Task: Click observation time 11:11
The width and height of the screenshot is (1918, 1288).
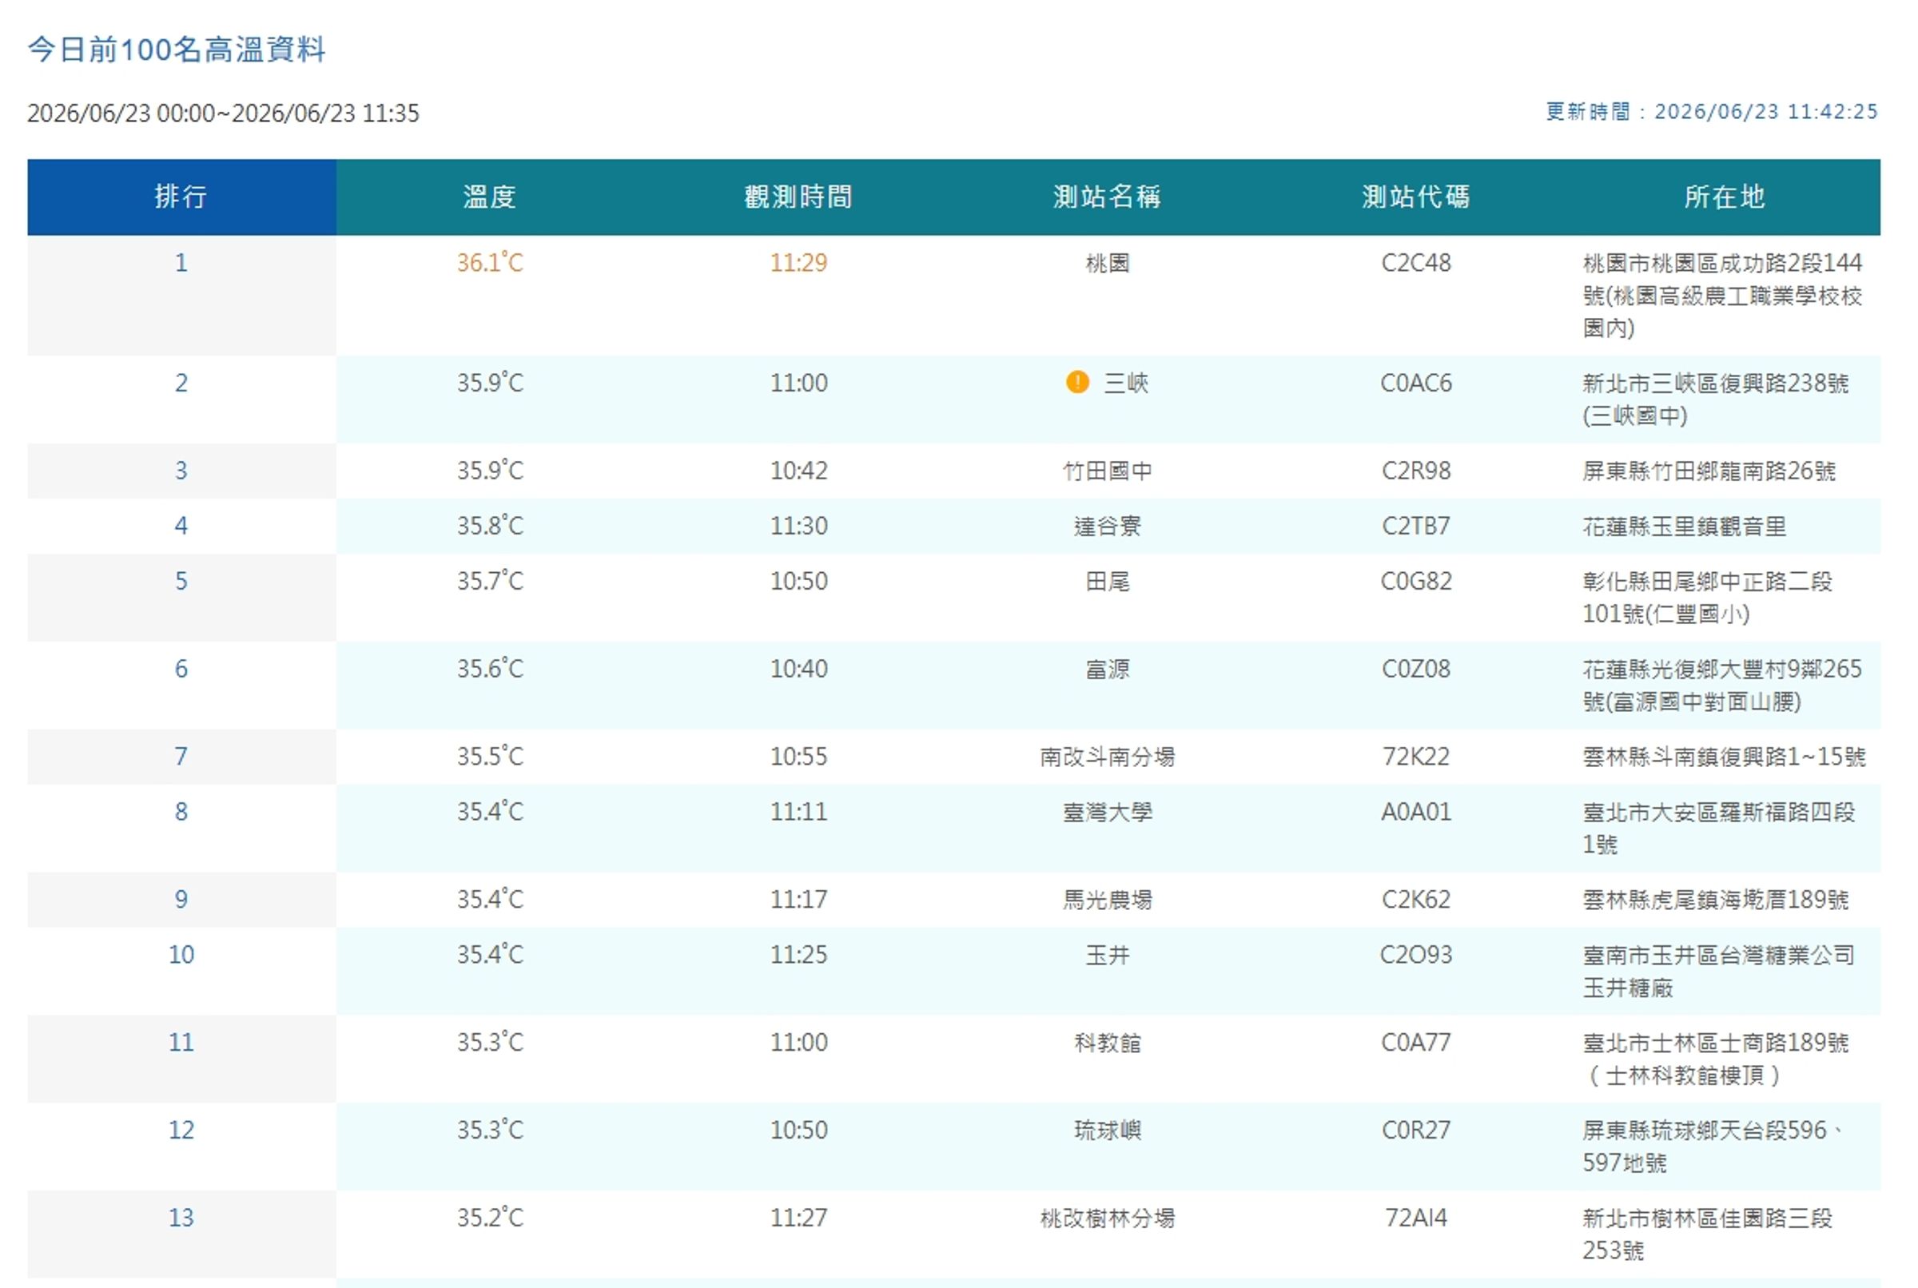Action: click(798, 812)
